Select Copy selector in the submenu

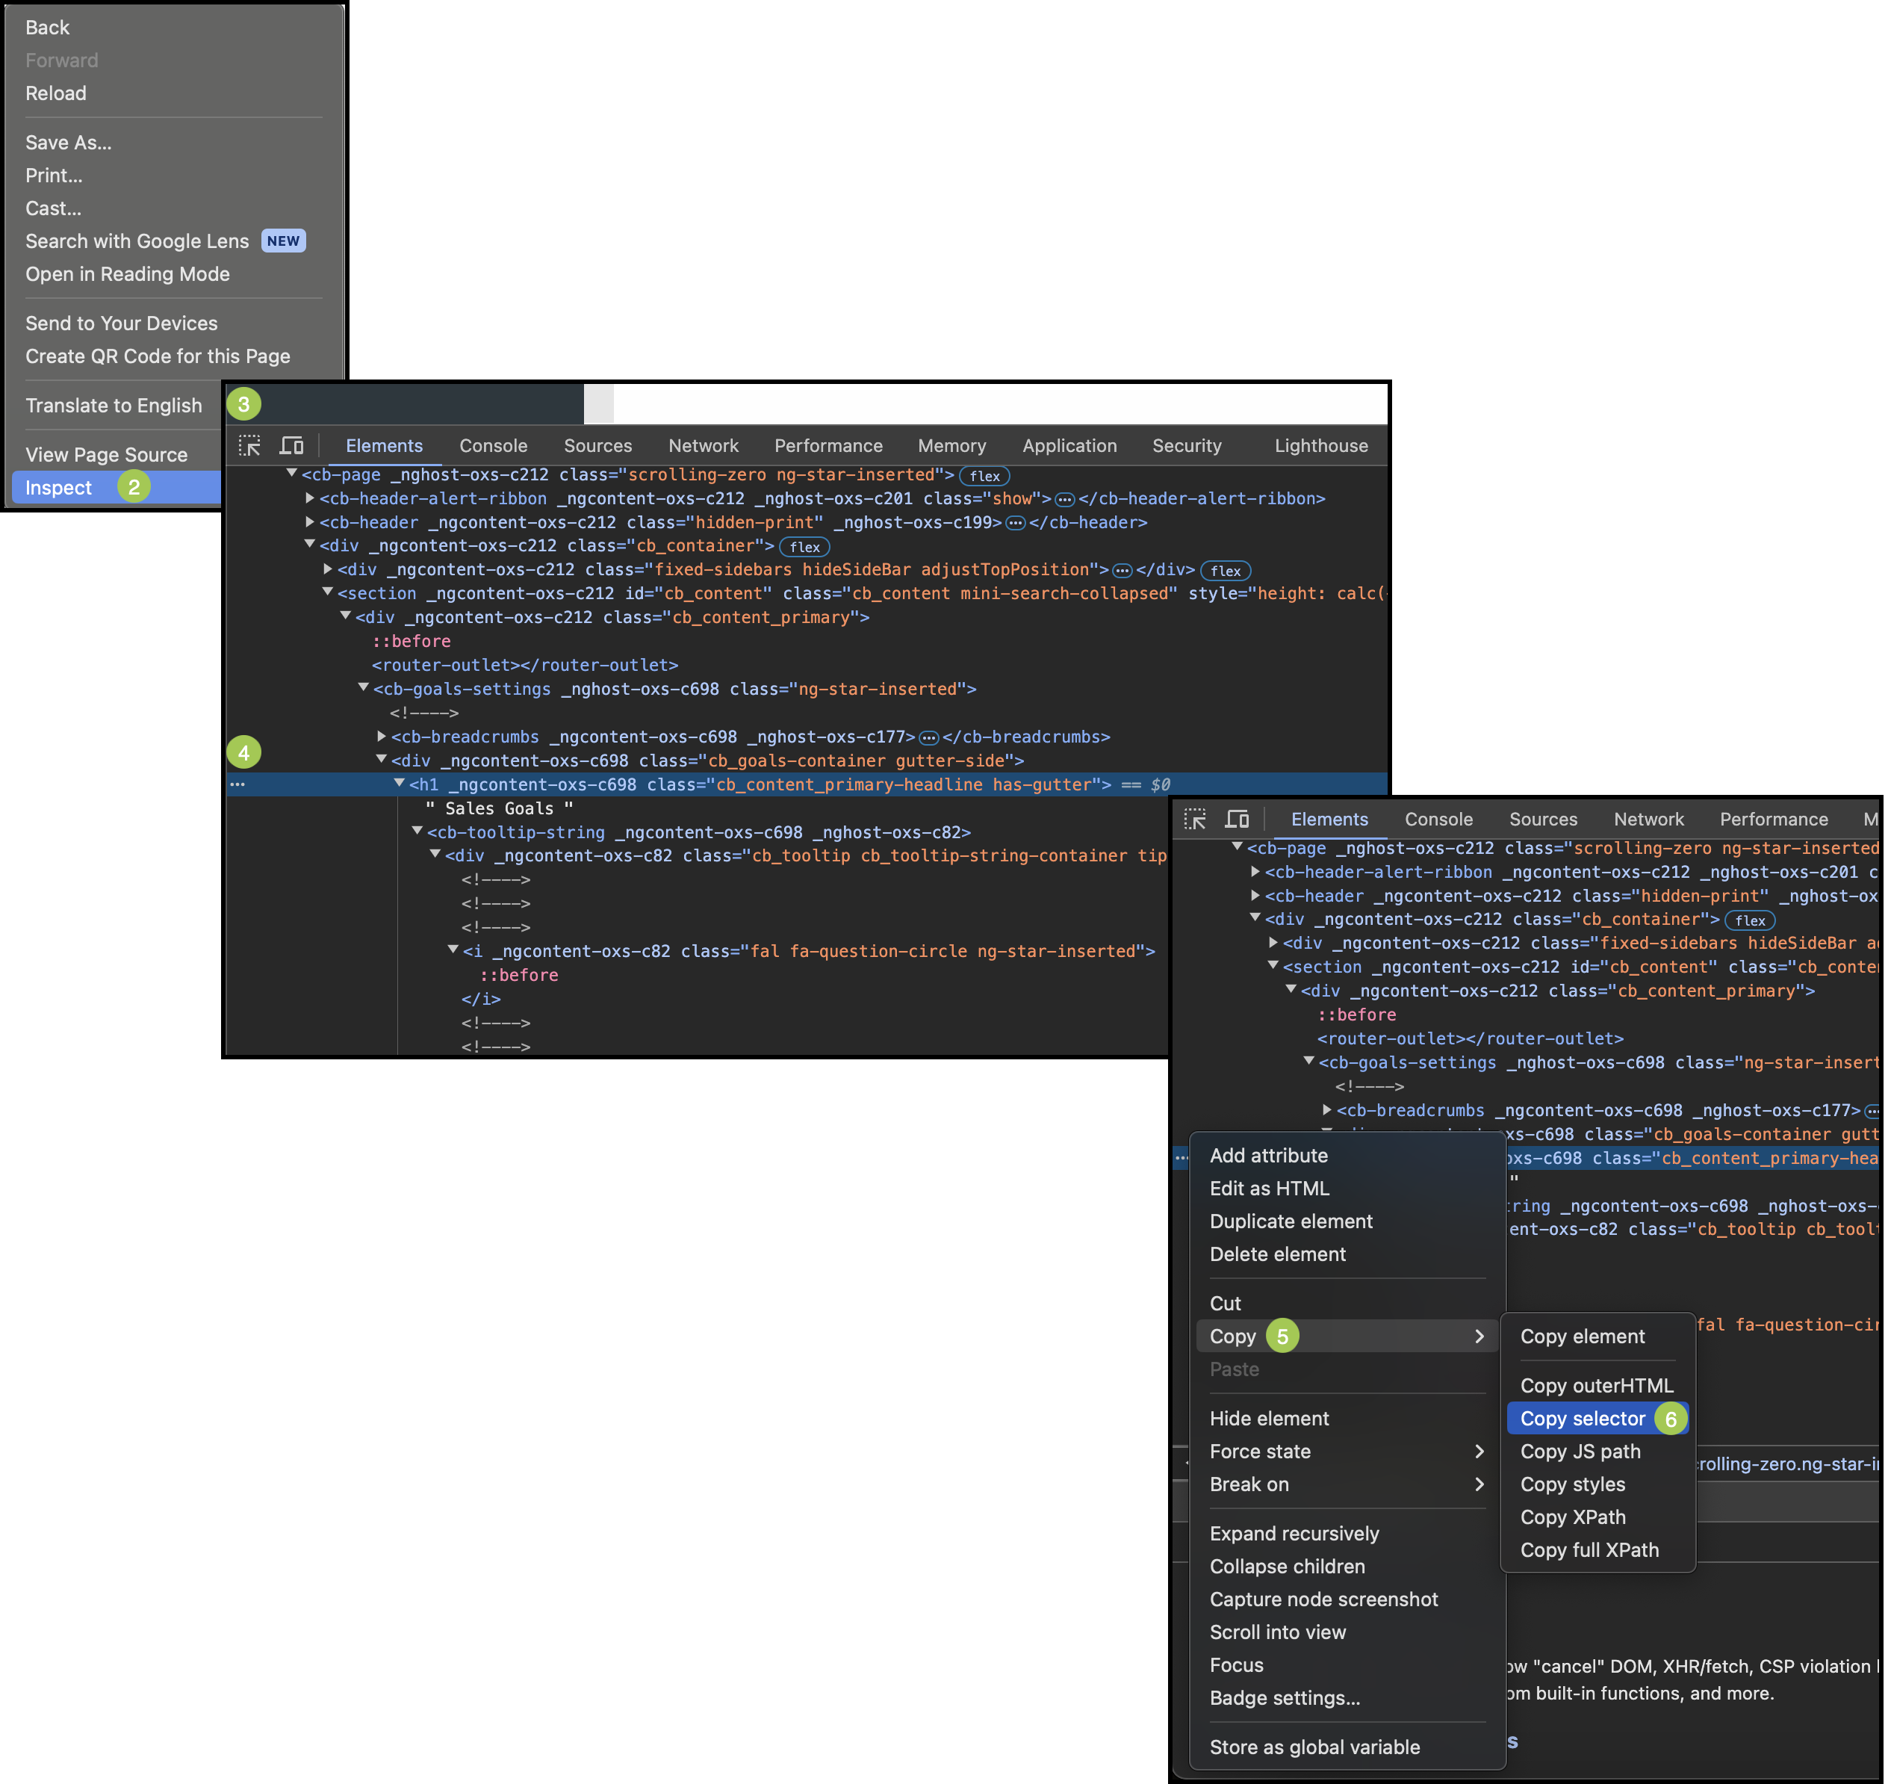tap(1582, 1419)
